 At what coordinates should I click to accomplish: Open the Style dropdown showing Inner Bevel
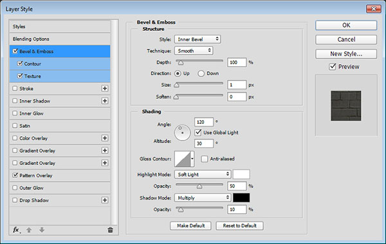[198, 39]
